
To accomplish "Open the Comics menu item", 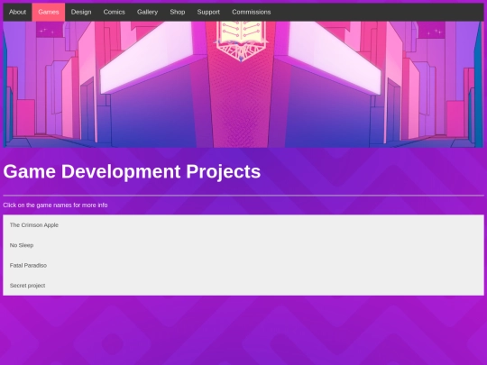I will point(115,12).
